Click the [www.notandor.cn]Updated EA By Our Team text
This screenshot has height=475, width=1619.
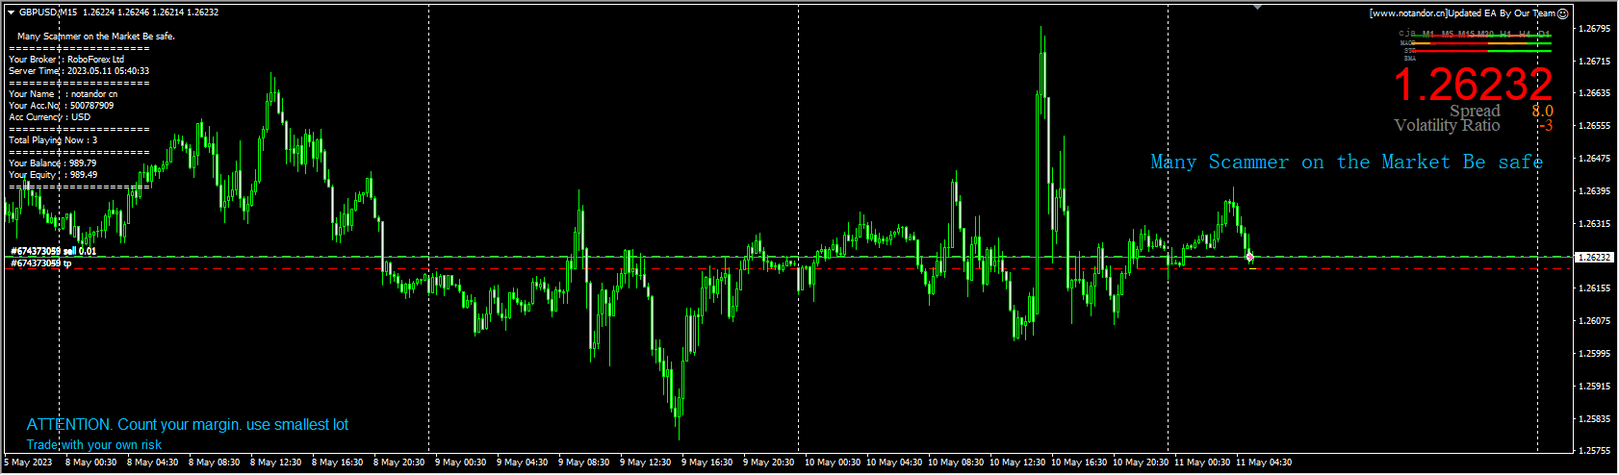pyautogui.click(x=1462, y=13)
